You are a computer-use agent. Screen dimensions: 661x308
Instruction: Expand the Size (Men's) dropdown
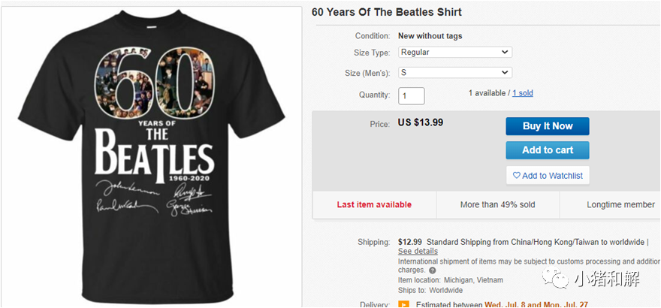tap(454, 73)
